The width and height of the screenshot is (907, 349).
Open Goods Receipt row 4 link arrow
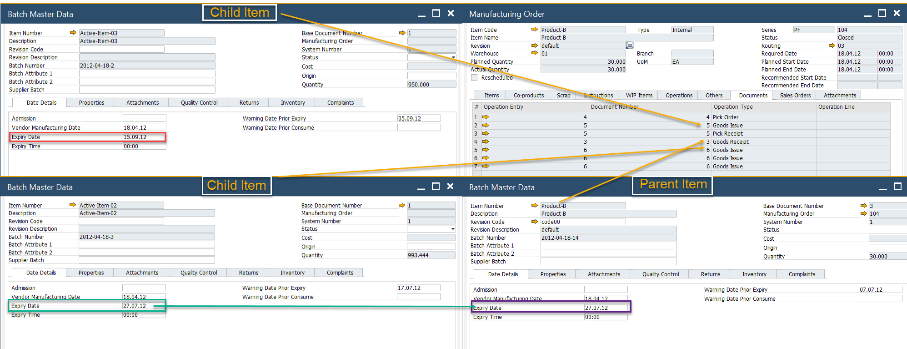[486, 142]
